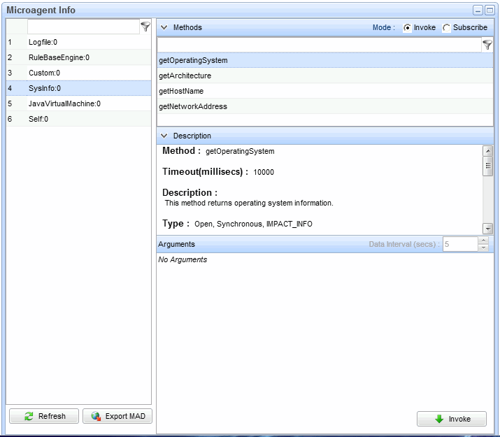
Task: Click row number 4 in microagent list
Action: point(10,88)
